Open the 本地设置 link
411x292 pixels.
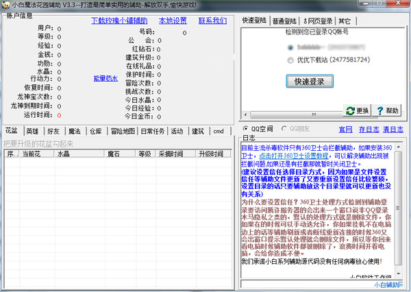point(173,21)
